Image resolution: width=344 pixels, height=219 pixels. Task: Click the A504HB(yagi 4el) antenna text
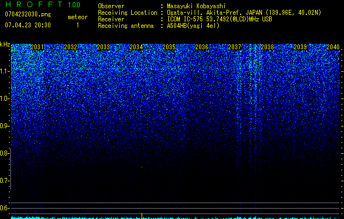point(193,26)
